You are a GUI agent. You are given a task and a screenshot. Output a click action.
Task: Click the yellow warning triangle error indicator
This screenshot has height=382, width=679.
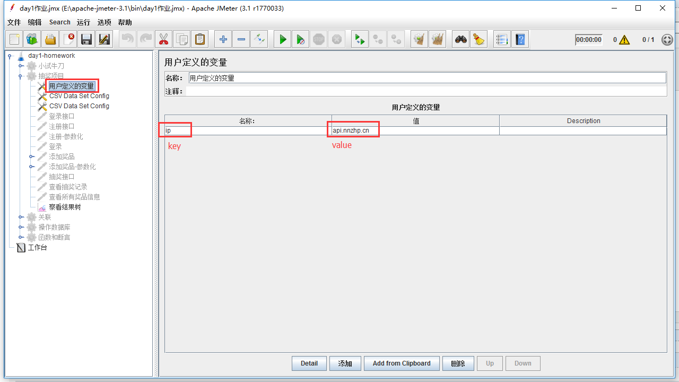pyautogui.click(x=624, y=40)
